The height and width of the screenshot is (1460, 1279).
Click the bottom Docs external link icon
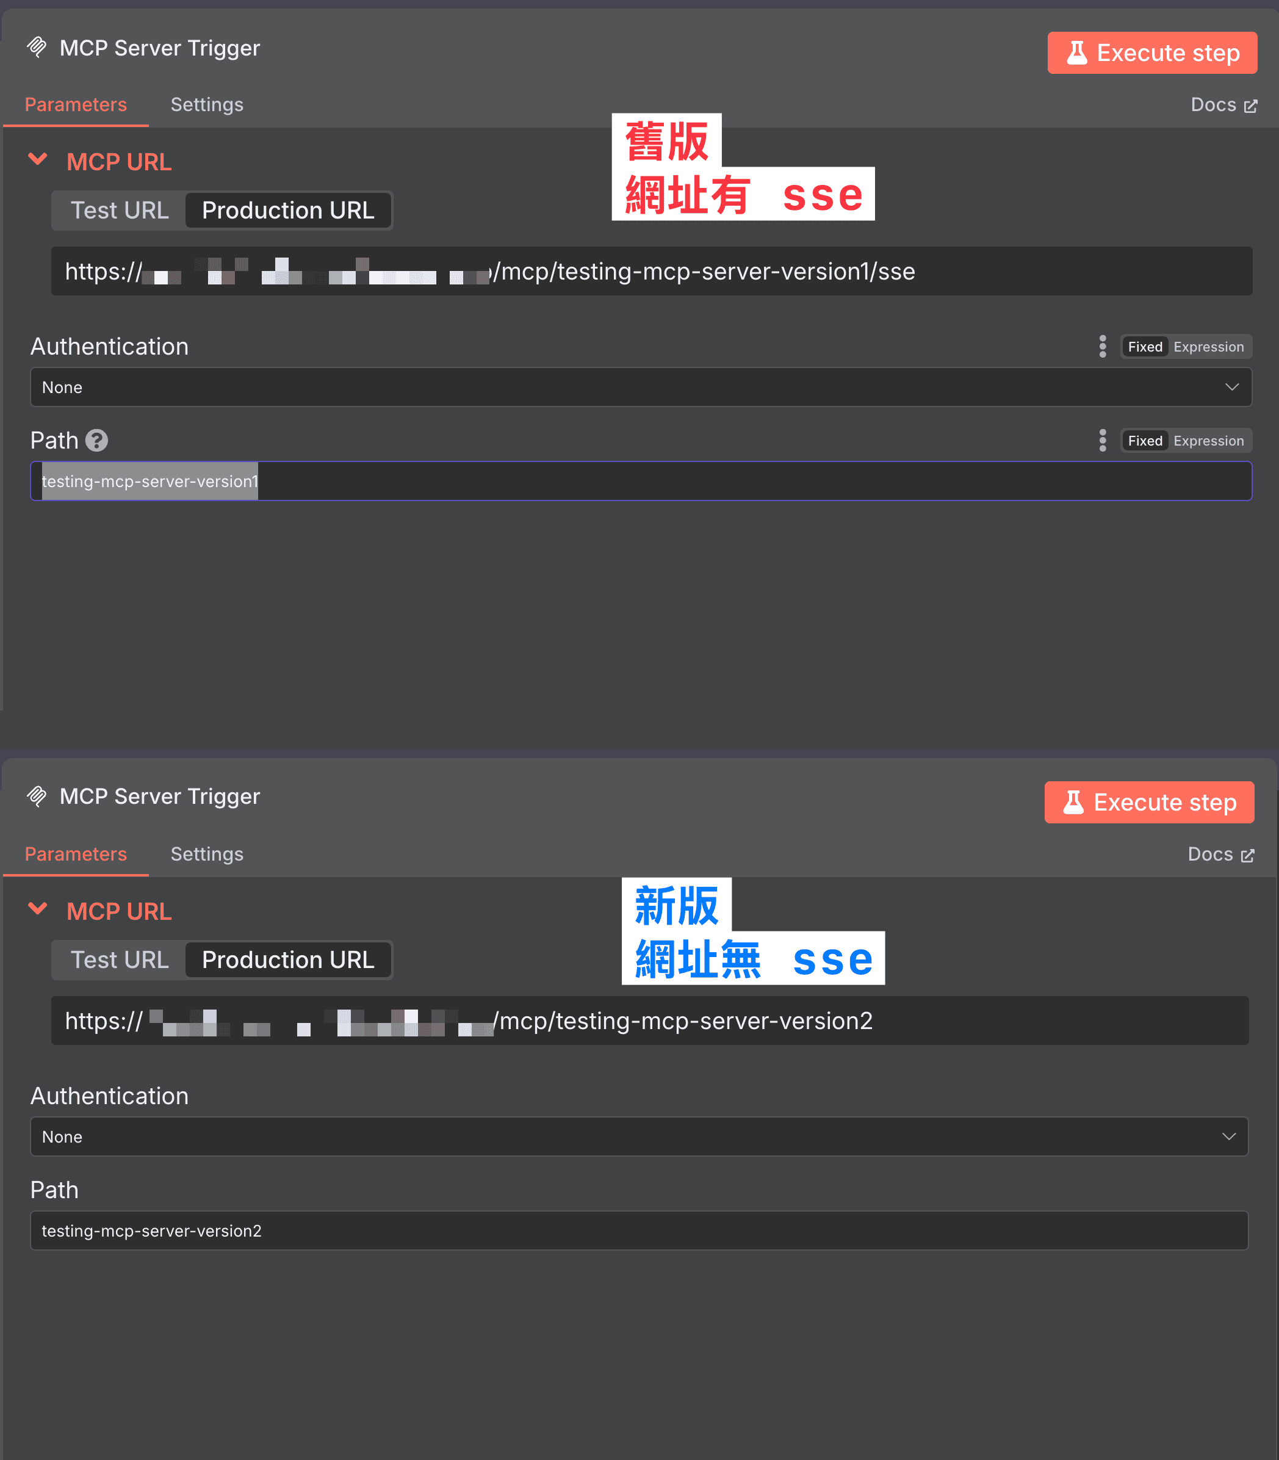[x=1249, y=854]
